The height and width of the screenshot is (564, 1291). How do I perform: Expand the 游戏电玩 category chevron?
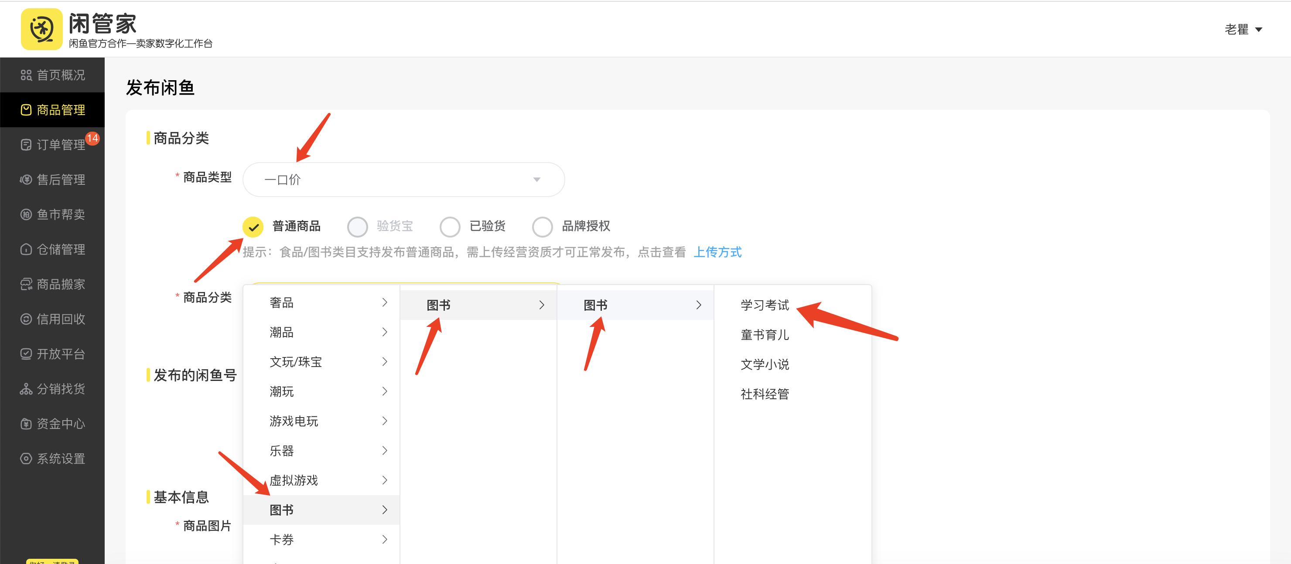384,421
